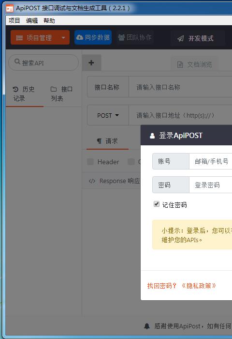This screenshot has height=339, width=232.
Task: Open the 编辑 menu
Action: click(x=32, y=20)
